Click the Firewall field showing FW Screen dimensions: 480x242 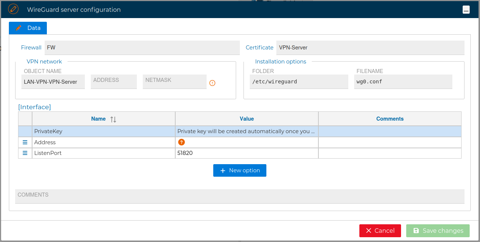pos(142,48)
